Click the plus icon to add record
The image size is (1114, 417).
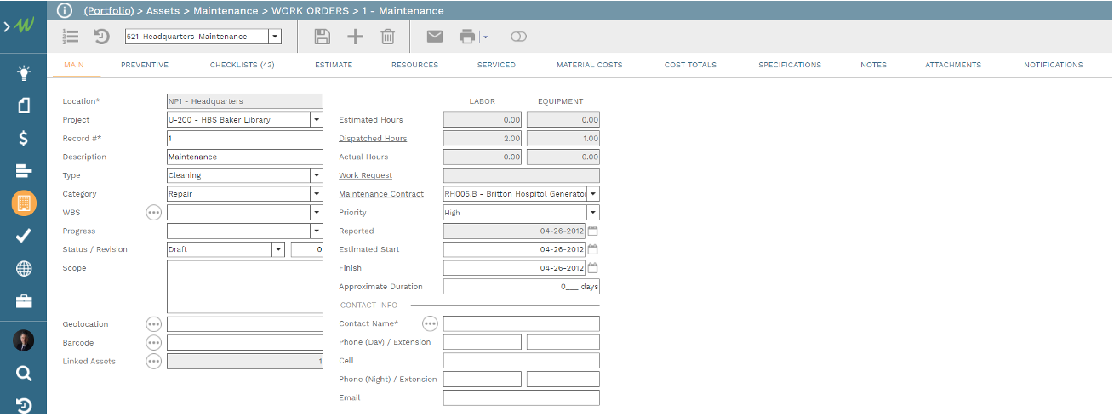(355, 37)
